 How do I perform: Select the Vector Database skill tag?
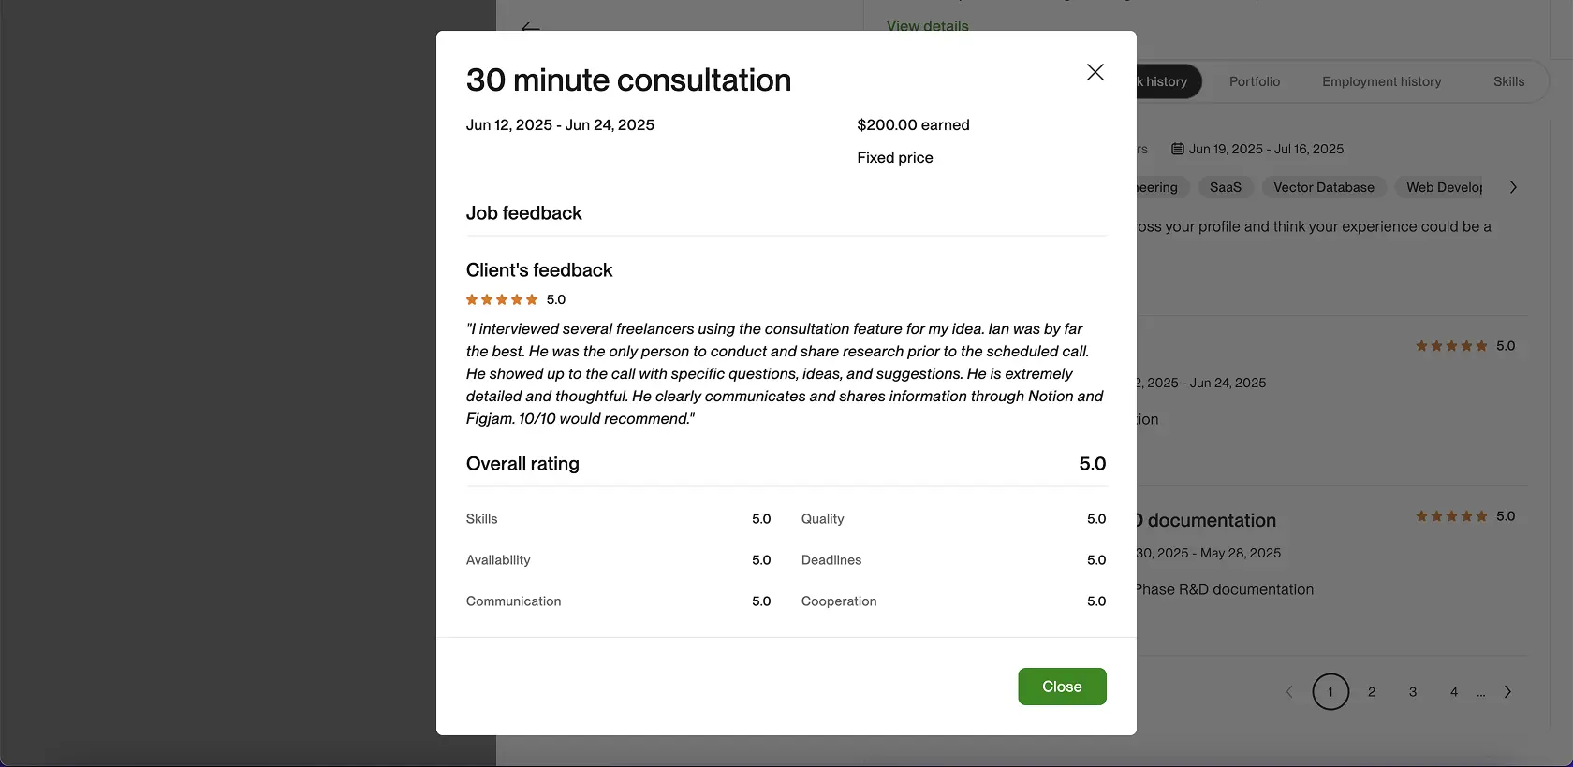coord(1323,187)
